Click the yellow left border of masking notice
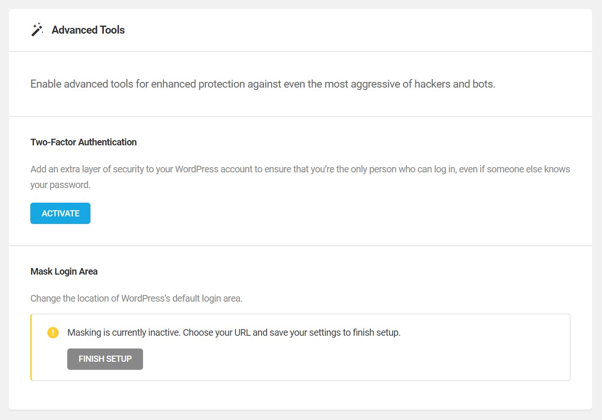 (31, 347)
